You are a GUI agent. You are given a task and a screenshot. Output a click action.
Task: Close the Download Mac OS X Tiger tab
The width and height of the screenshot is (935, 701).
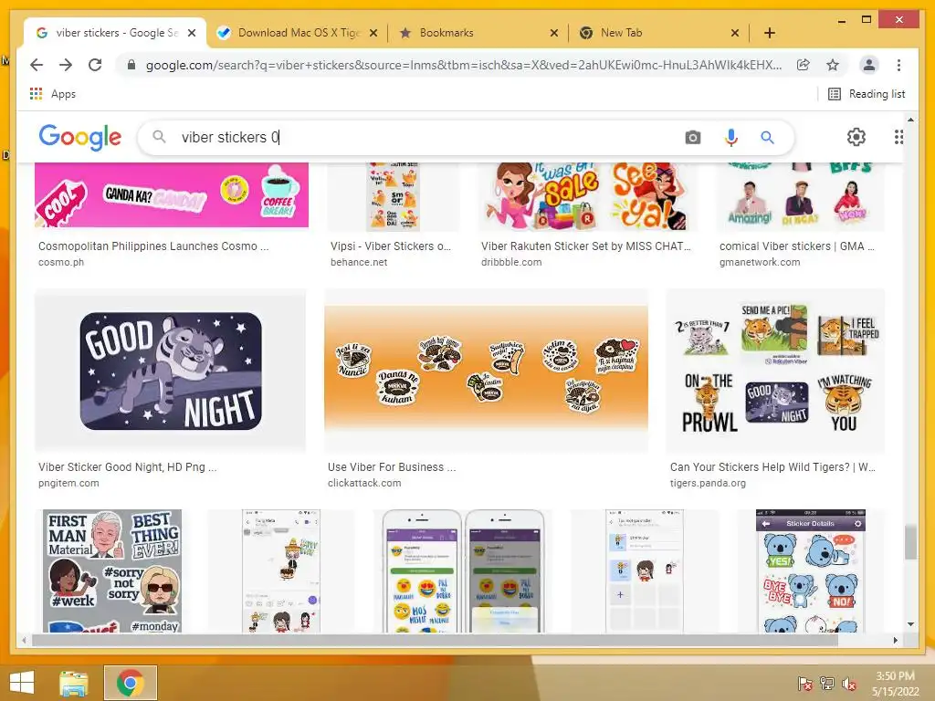373,33
